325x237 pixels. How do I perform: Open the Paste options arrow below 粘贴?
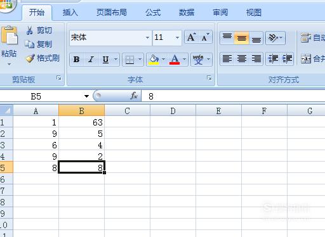point(9,64)
